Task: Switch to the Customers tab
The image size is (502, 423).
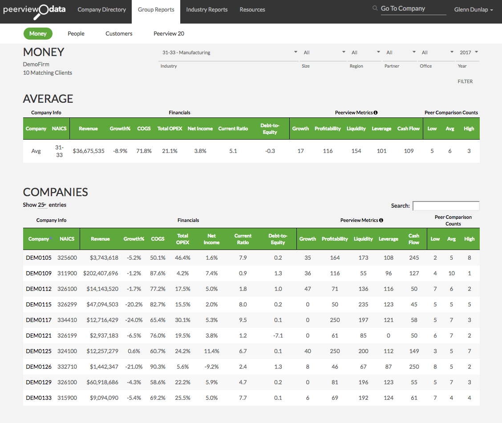Action: pos(119,34)
